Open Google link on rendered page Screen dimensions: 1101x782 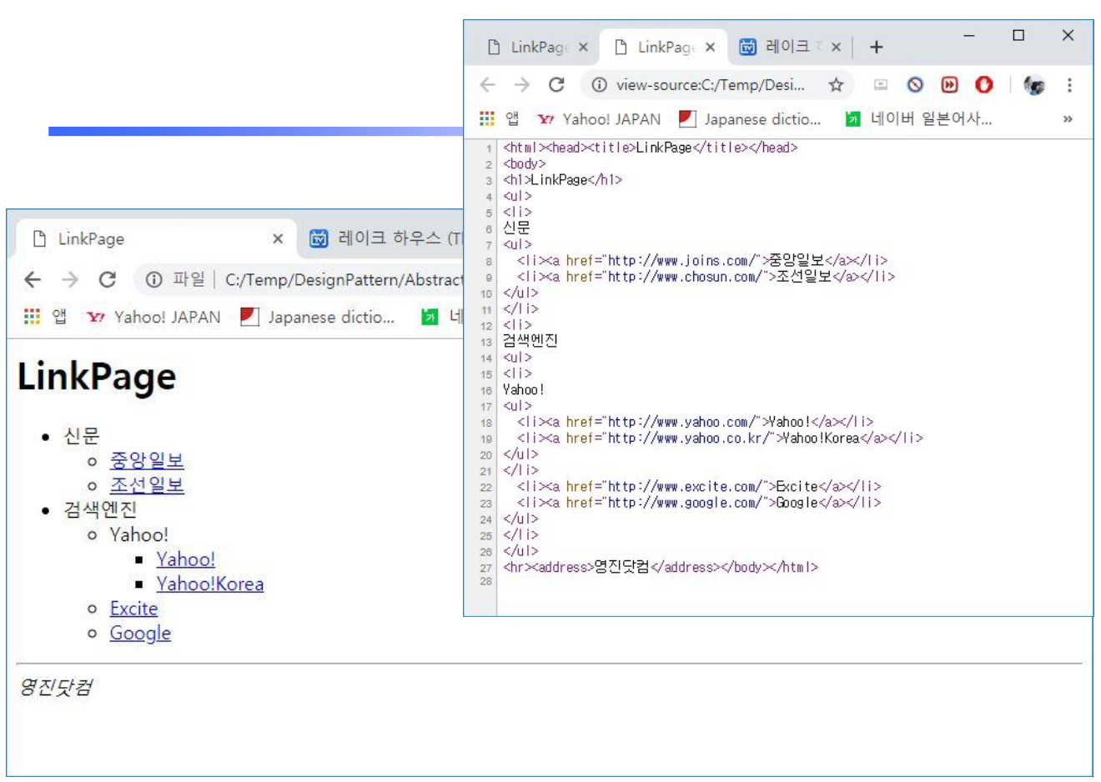[x=140, y=634]
